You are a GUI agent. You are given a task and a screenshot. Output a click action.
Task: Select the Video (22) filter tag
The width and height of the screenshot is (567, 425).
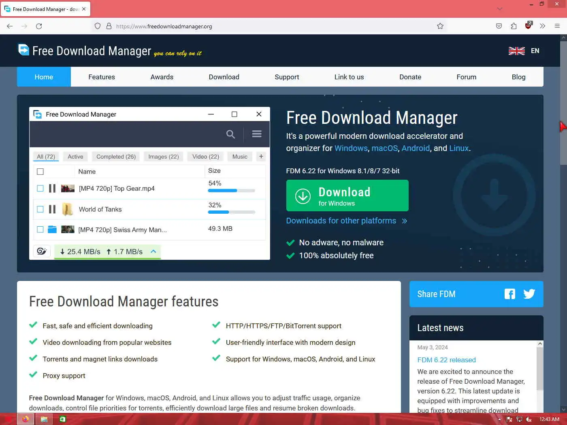(x=206, y=156)
